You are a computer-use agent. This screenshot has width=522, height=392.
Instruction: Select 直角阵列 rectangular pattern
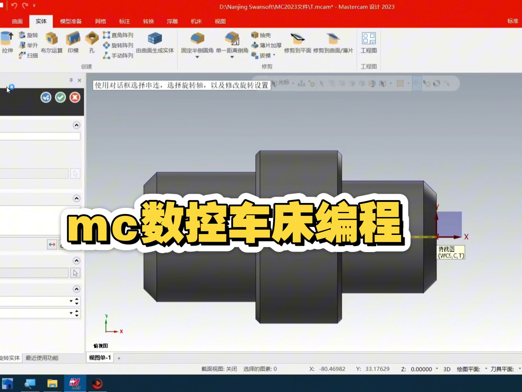coord(118,35)
